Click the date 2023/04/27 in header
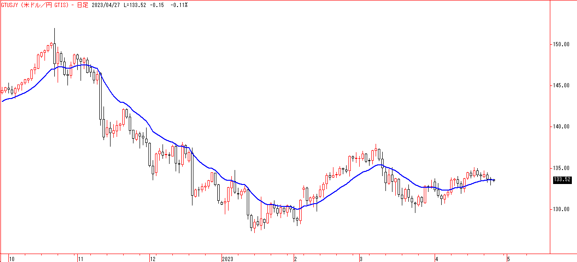 pos(106,5)
